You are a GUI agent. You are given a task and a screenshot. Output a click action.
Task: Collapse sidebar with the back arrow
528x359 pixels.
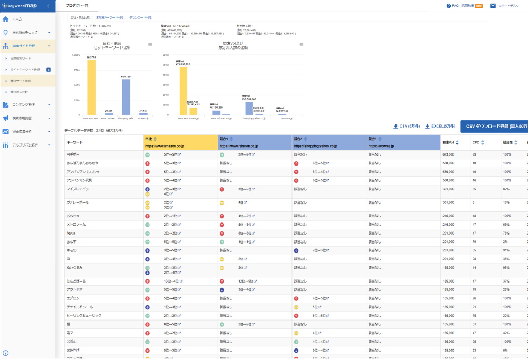pyautogui.click(x=49, y=6)
